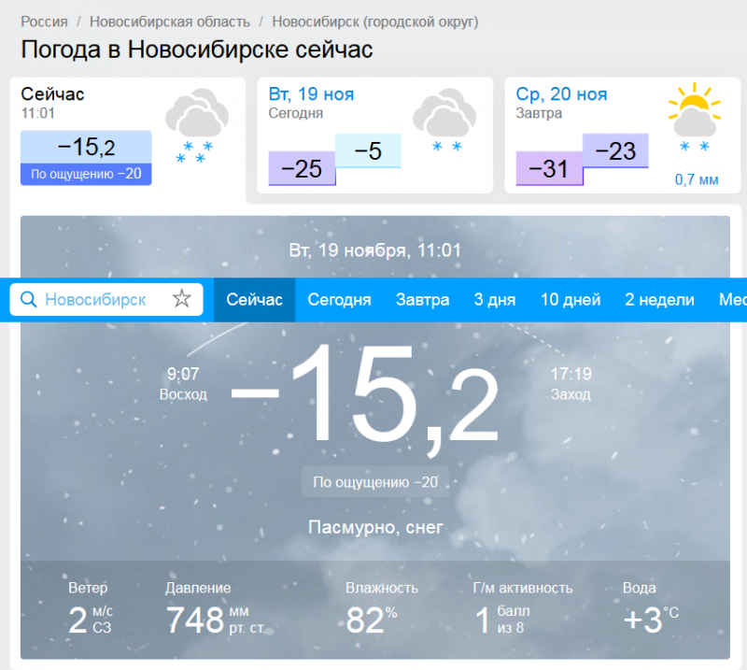
Task: Click the Россия breadcrumb link
Action: 44,21
